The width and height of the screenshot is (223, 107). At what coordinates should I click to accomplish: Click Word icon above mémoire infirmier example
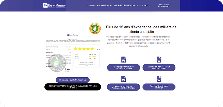(159, 79)
